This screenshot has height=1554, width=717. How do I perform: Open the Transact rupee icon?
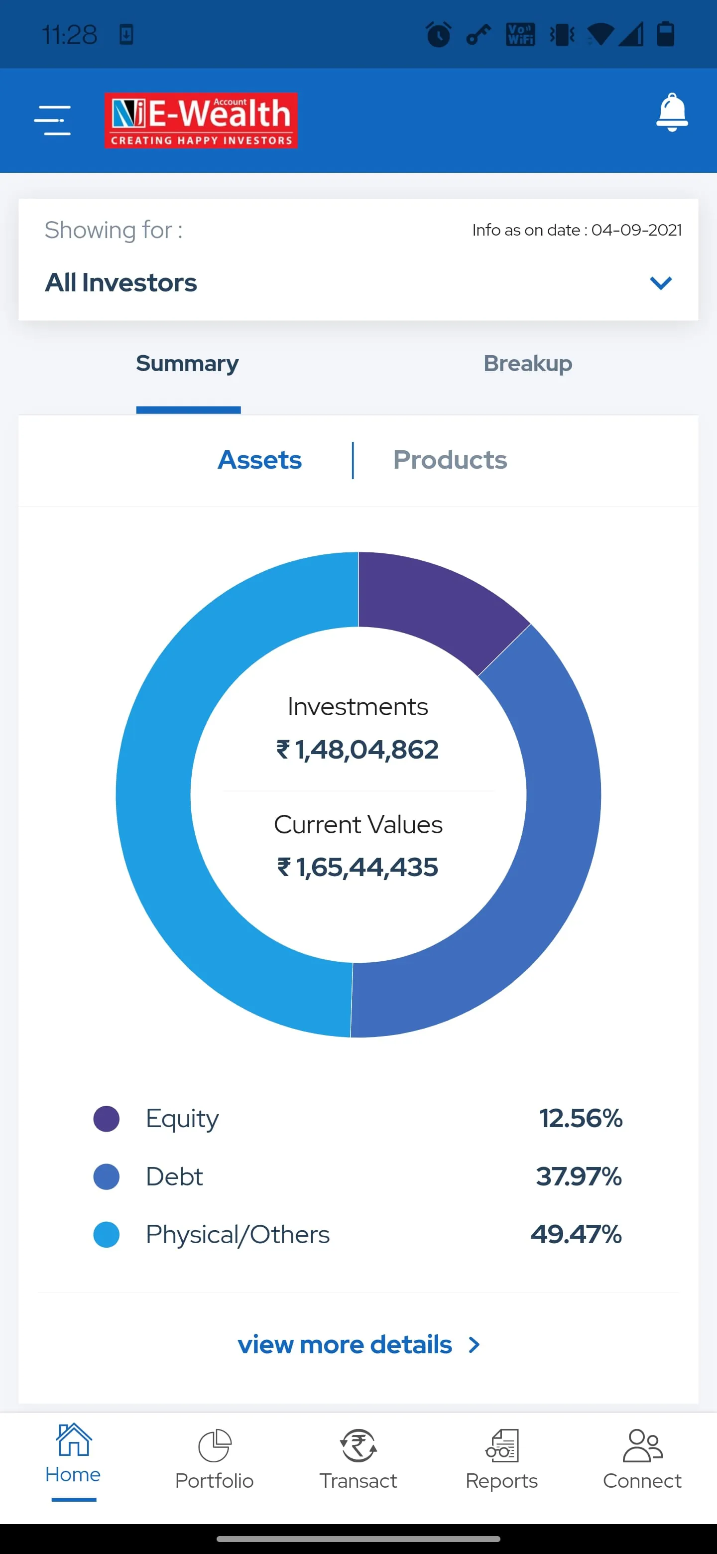[359, 1445]
